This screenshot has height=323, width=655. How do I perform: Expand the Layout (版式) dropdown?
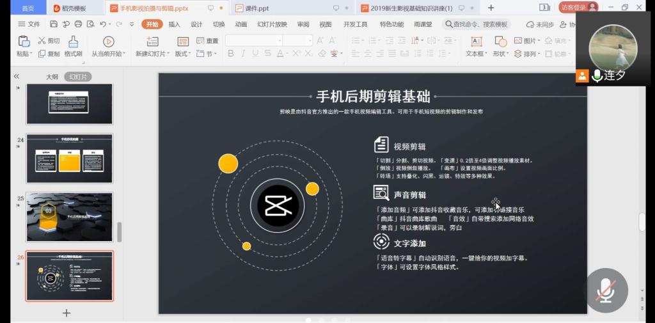coord(183,54)
